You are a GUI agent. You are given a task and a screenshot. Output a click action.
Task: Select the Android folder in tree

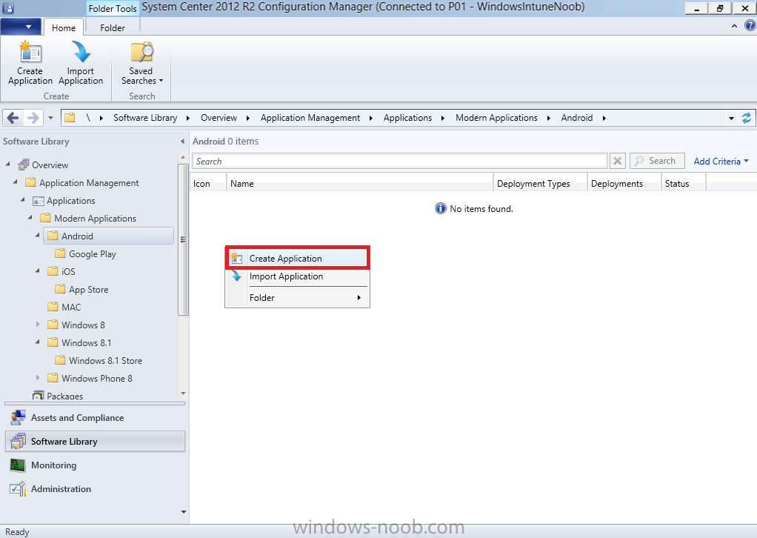point(108,236)
